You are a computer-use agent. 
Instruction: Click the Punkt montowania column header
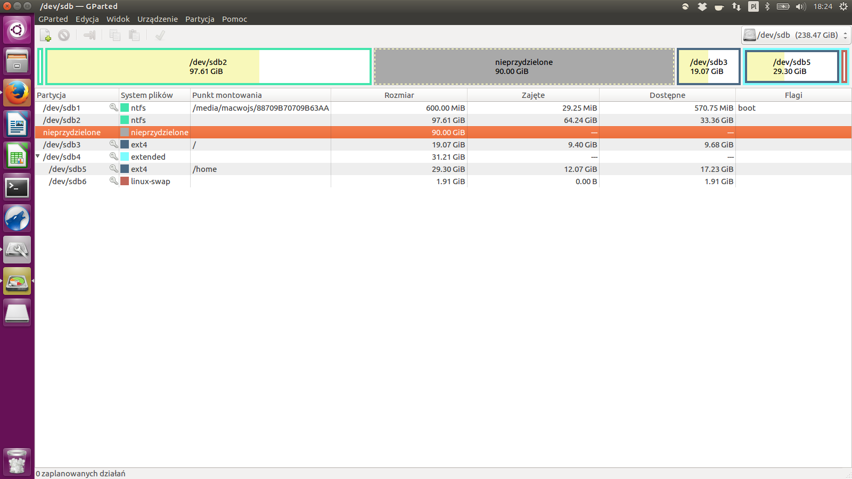point(260,95)
